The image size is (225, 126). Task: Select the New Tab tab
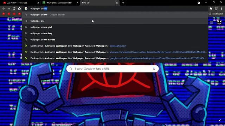point(99,3)
